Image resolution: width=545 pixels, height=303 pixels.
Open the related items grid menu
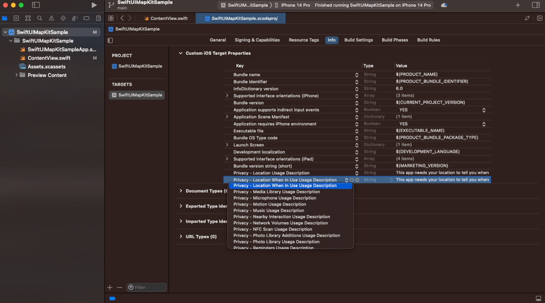111,18
